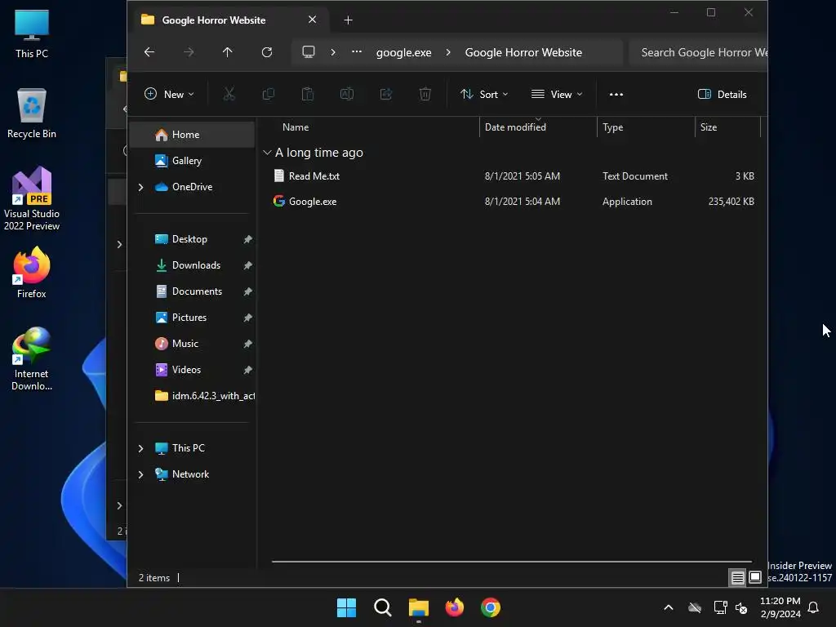Switch to large thumbnails view icon
Viewport: 836px width, 627px height.
(755, 577)
